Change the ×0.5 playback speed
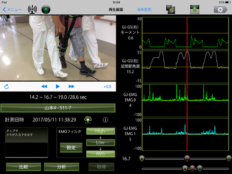 tap(107, 87)
